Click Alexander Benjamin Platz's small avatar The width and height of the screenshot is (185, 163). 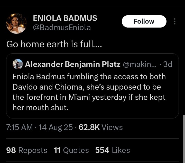pyautogui.click(x=17, y=64)
